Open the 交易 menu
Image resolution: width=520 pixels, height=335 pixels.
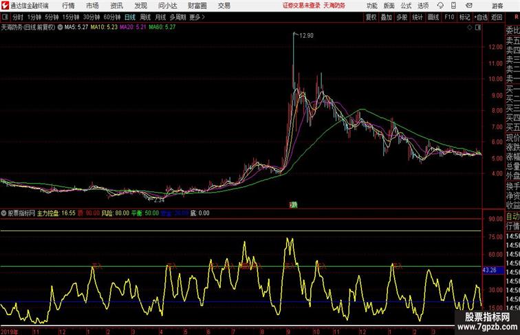[224, 6]
